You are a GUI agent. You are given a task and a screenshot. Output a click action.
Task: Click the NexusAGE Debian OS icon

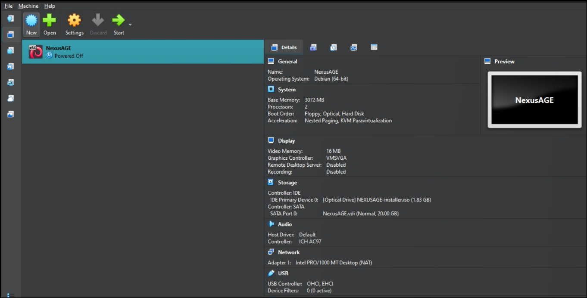click(35, 52)
